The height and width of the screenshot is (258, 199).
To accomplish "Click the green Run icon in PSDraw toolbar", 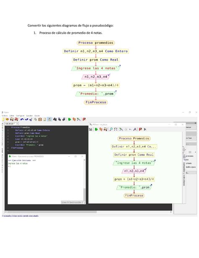I will tap(96, 129).
